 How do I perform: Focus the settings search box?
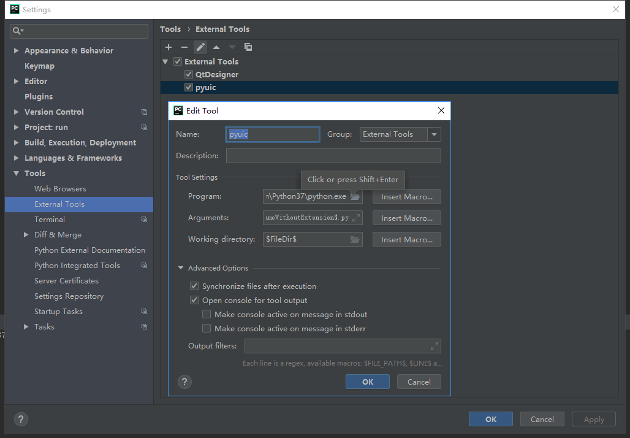pyautogui.click(x=78, y=31)
